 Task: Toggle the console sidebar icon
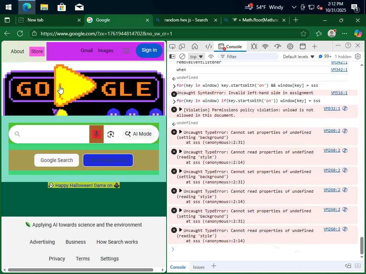(172, 56)
